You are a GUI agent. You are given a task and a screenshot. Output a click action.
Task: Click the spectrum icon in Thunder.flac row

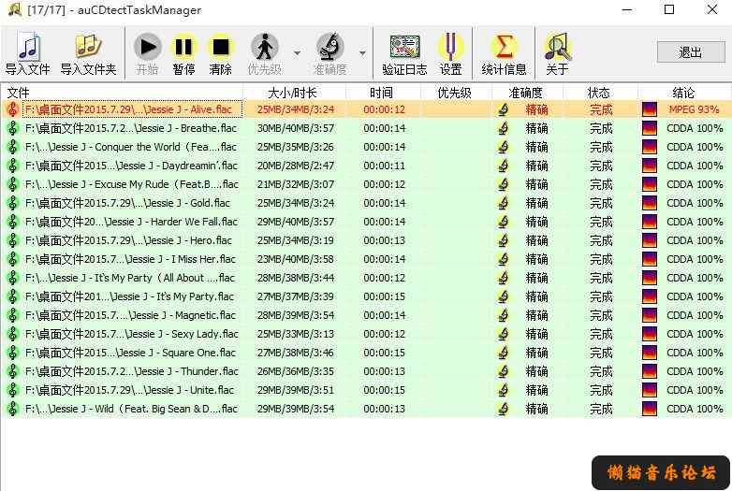coord(650,371)
